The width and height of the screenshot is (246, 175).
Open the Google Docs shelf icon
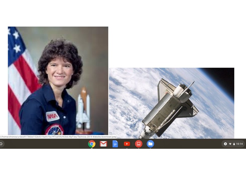[115, 144]
